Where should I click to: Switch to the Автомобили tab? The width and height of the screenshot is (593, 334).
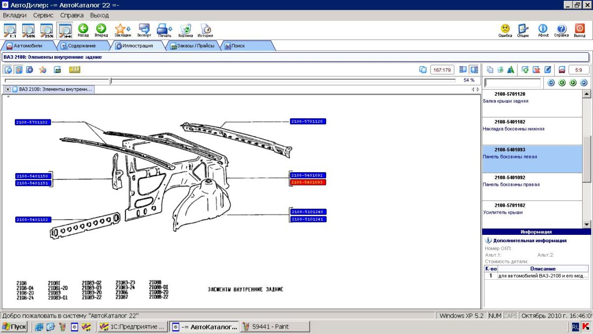tap(28, 46)
